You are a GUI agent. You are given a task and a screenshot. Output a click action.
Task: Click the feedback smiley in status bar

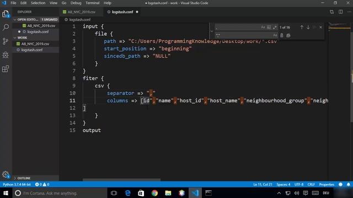pos(340,184)
